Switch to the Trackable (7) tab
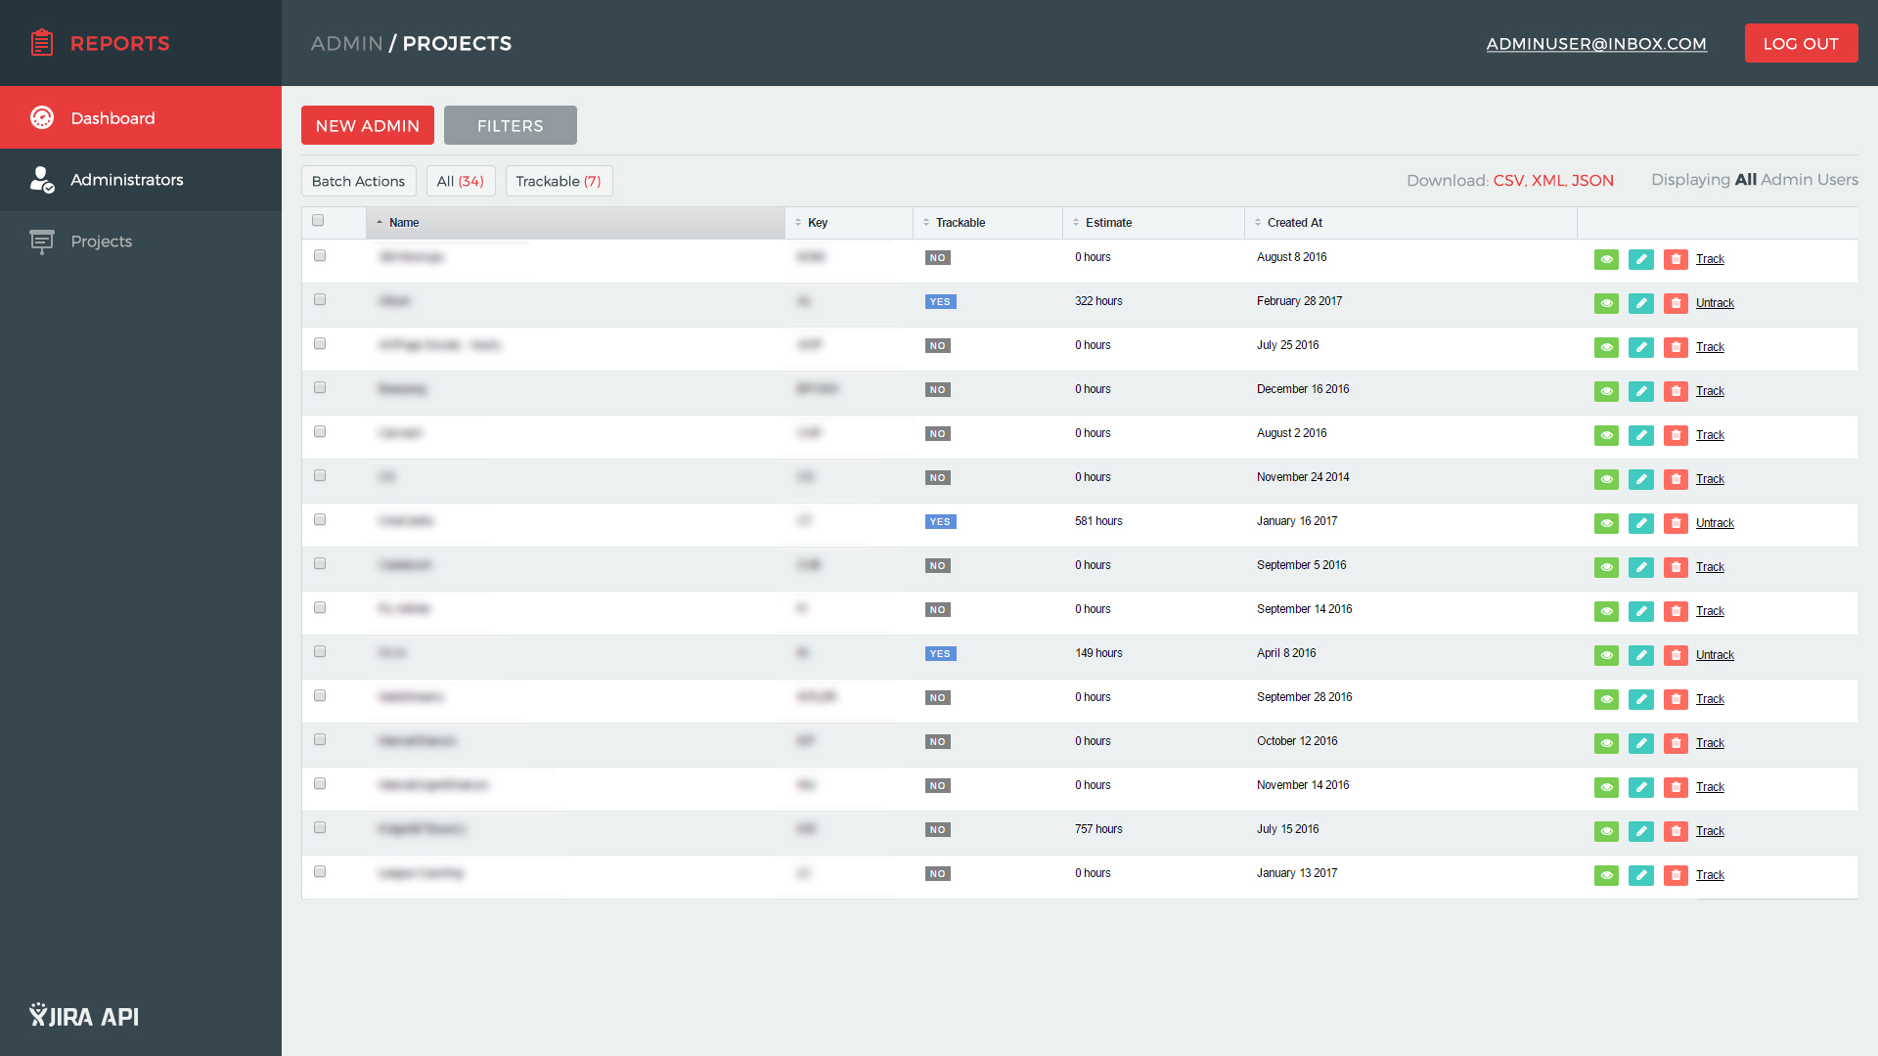 [x=558, y=181]
